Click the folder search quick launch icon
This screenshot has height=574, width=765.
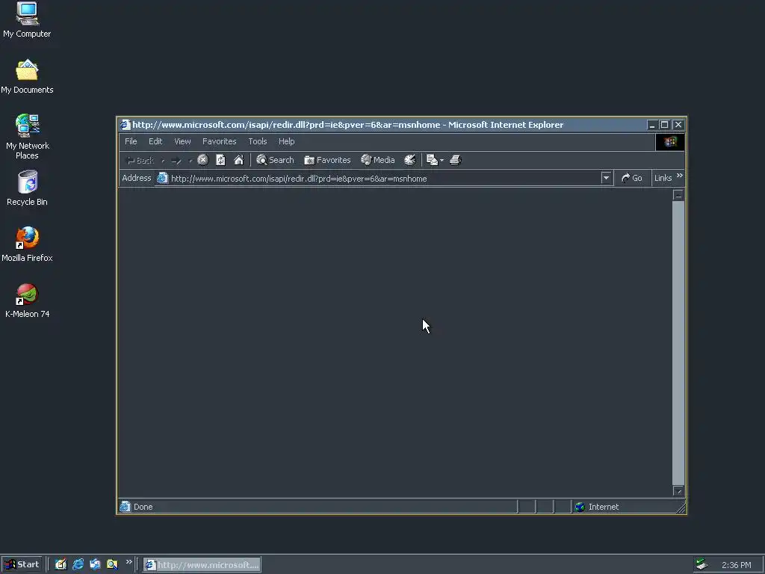point(112,564)
